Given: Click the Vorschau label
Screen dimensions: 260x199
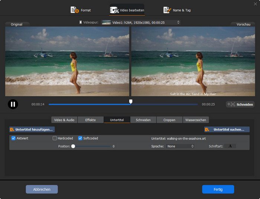Looking at the screenshot, I should tap(243, 25).
